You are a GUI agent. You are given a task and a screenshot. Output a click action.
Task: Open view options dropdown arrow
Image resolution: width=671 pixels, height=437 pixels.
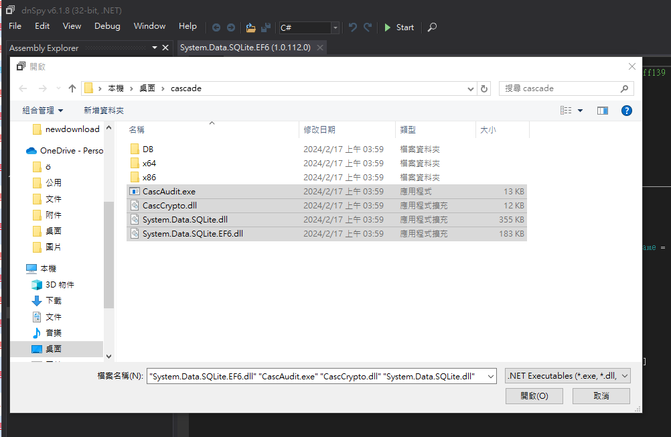[581, 111]
